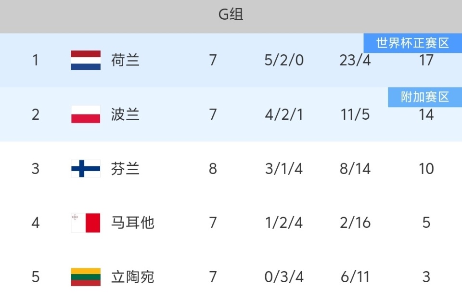Open team 波兰 from the standings

pyautogui.click(x=125, y=114)
